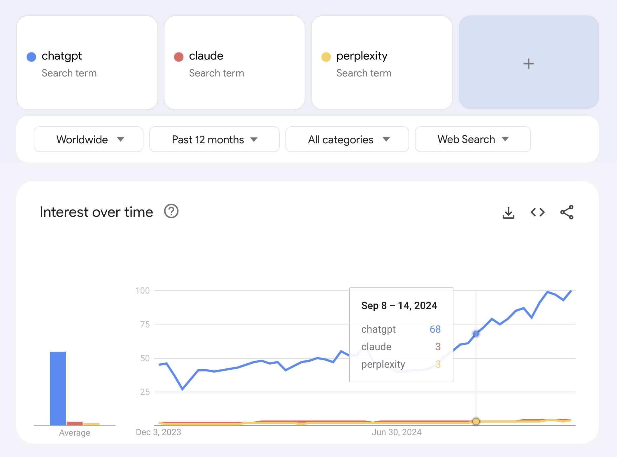617x457 pixels.
Task: Open the All categories dropdown
Action: tap(347, 139)
